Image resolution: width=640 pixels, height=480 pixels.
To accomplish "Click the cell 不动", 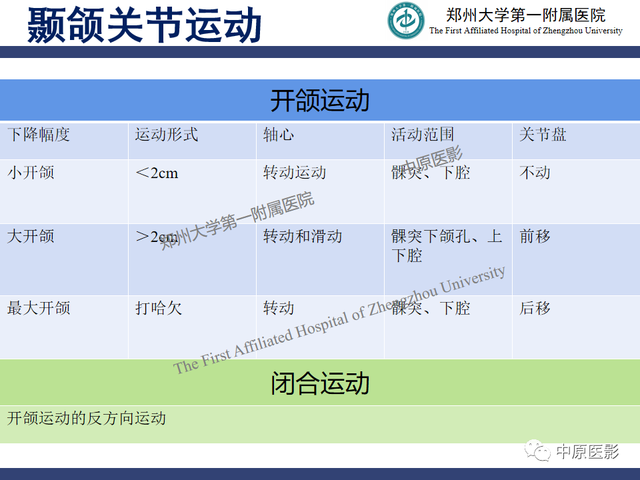I will click(535, 173).
